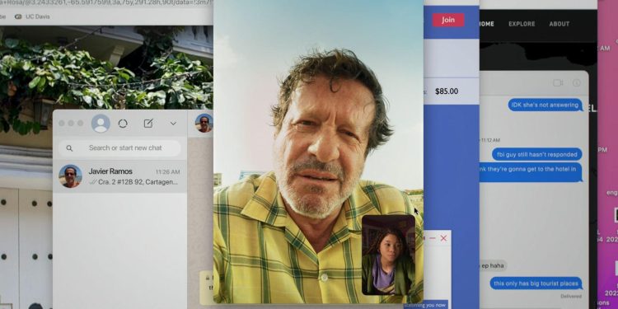Click the red Join button
The width and height of the screenshot is (618, 309).
click(448, 20)
